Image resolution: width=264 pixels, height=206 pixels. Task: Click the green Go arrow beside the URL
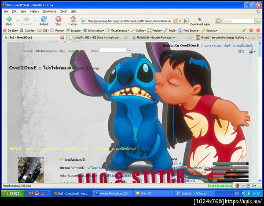point(186,21)
